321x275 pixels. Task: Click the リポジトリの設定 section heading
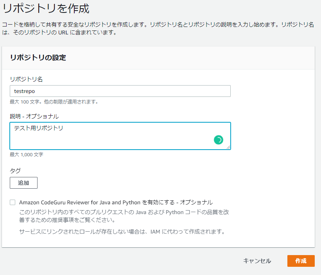click(x=38, y=58)
